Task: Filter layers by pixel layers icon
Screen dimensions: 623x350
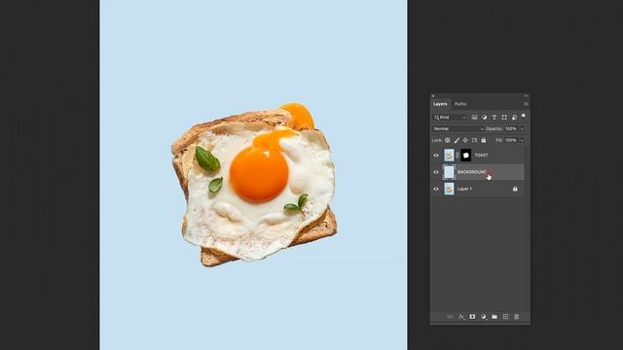Action: point(474,118)
